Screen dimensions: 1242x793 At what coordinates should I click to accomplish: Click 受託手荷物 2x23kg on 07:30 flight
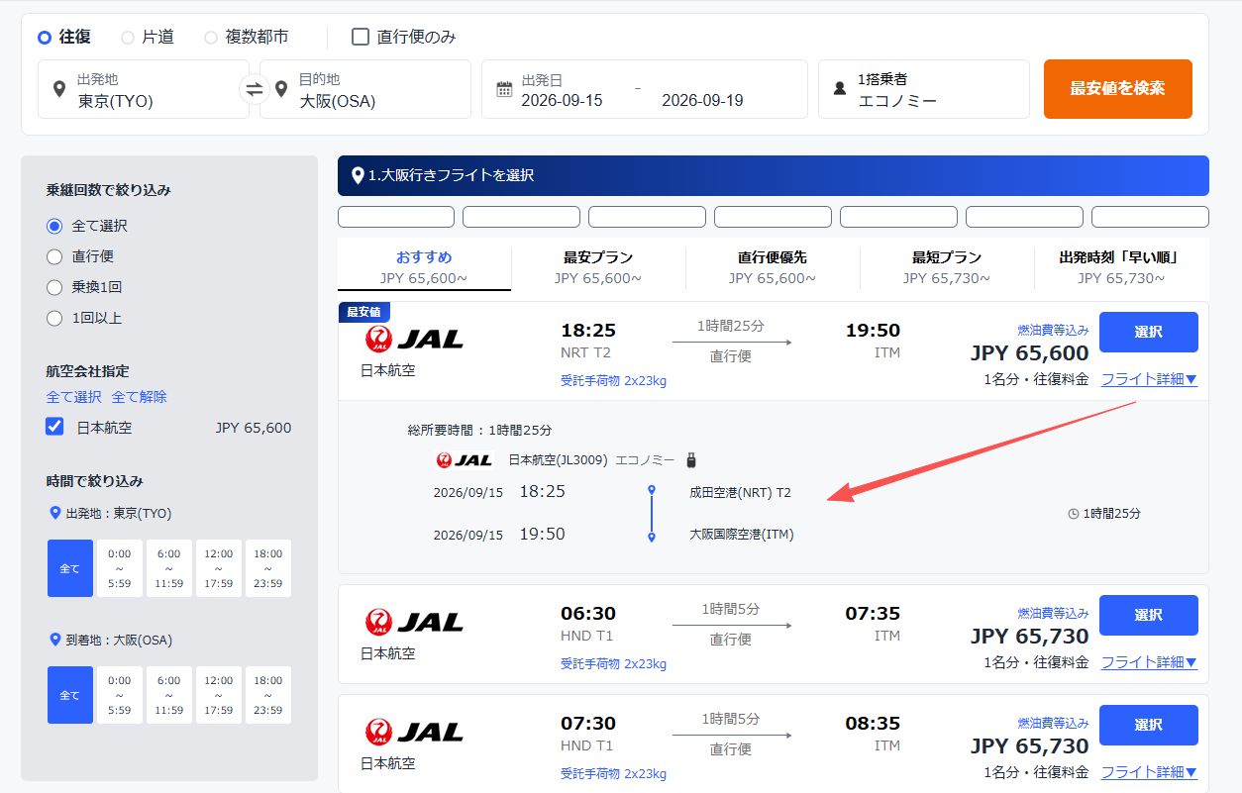pos(613,773)
